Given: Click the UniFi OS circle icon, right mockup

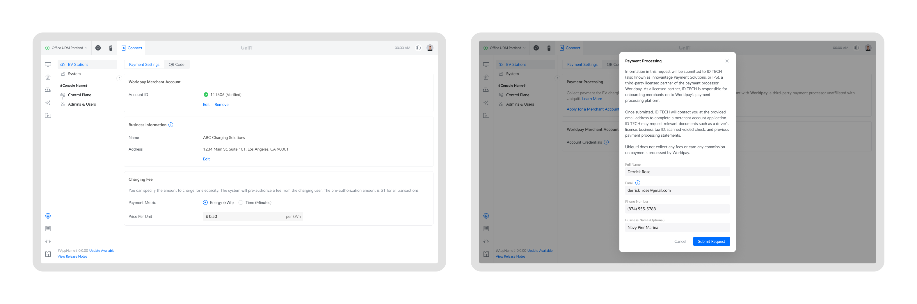Looking at the screenshot, I should pyautogui.click(x=536, y=48).
